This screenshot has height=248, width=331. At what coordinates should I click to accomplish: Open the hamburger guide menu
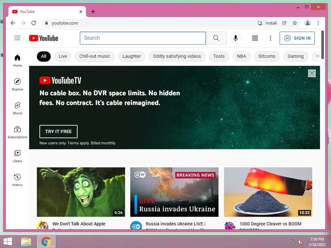coord(17,38)
